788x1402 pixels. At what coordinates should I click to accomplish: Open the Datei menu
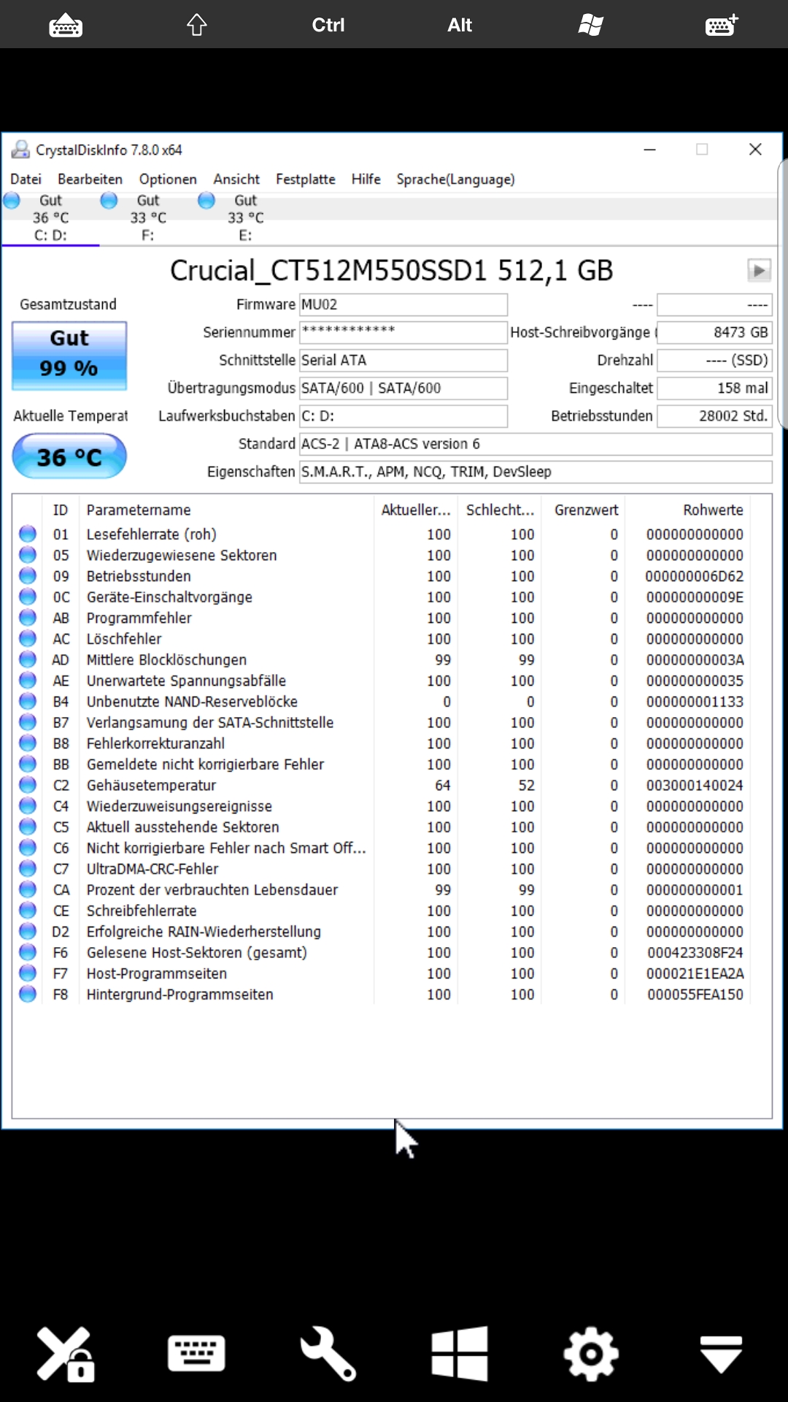[x=26, y=179]
